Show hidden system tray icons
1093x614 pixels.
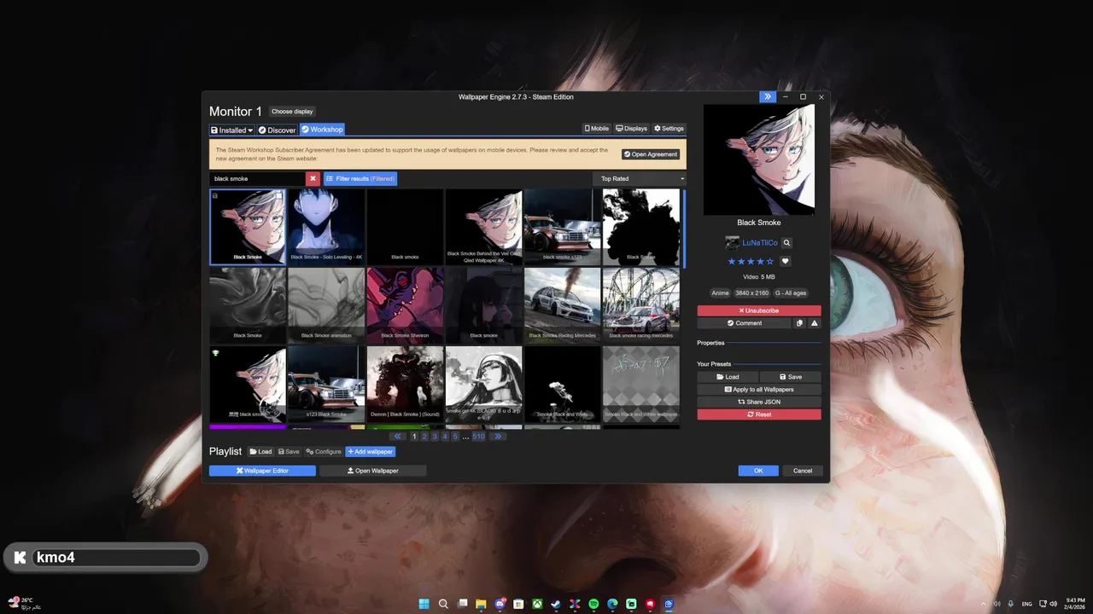983,604
